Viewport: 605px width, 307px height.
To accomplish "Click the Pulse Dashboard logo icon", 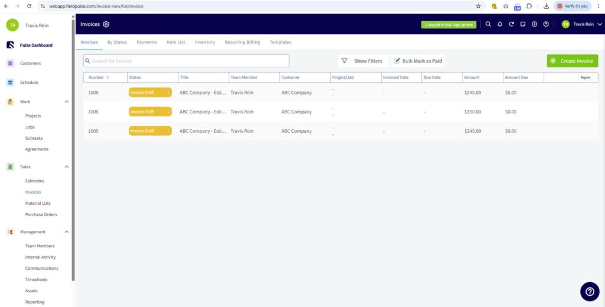I will (x=11, y=45).
